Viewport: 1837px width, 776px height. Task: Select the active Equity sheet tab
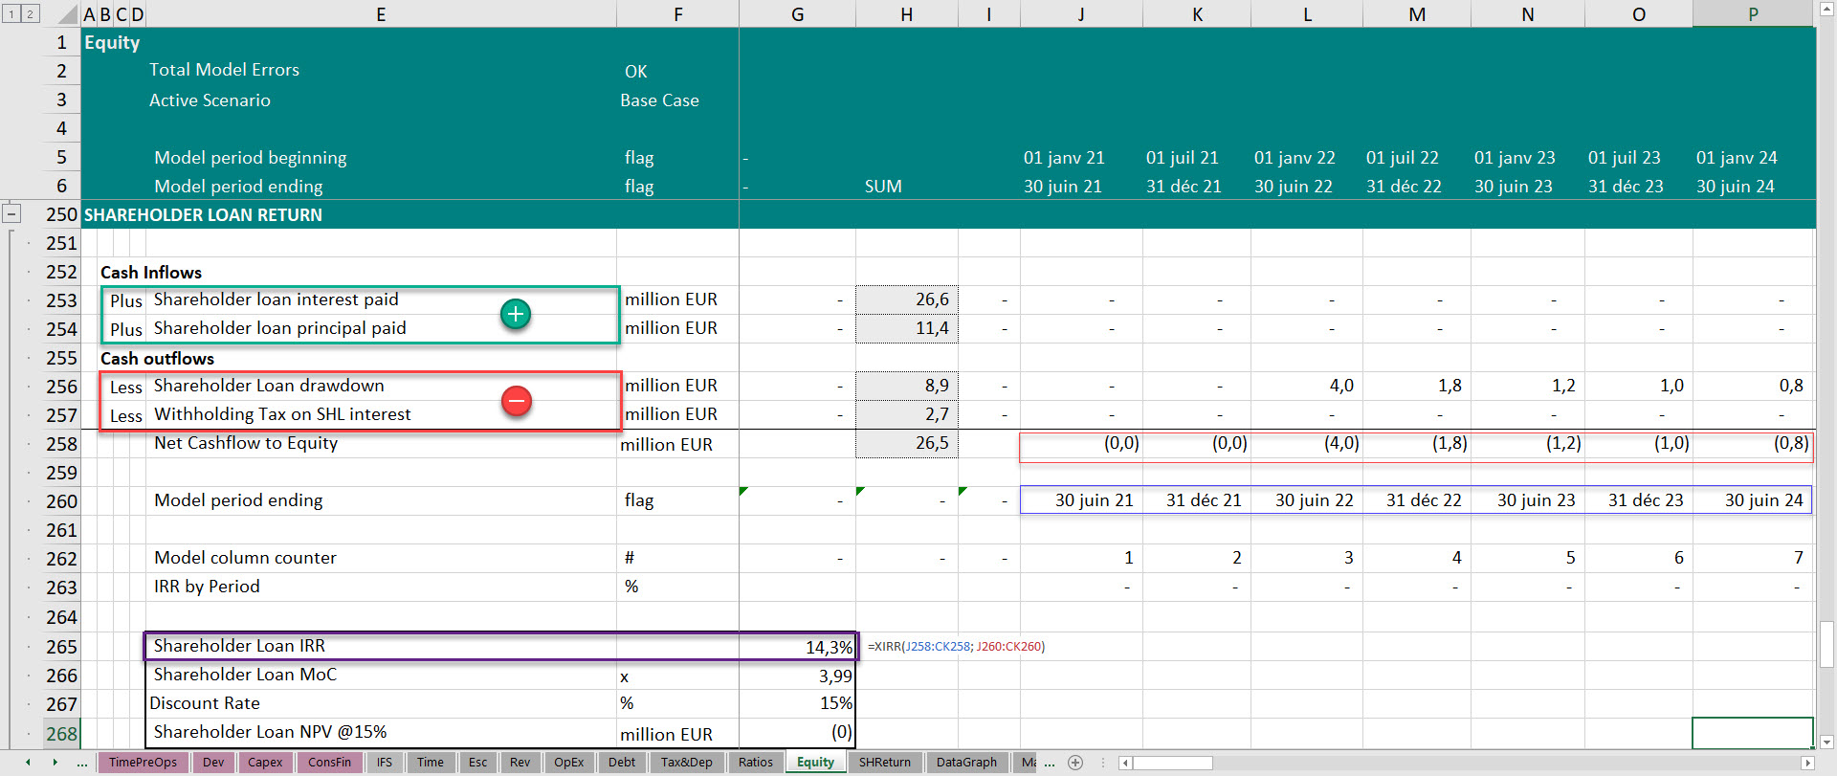tap(816, 763)
